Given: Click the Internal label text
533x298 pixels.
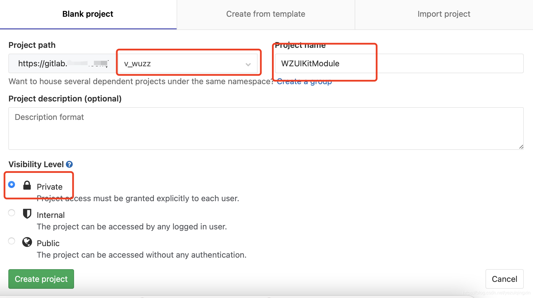Looking at the screenshot, I should [51, 215].
